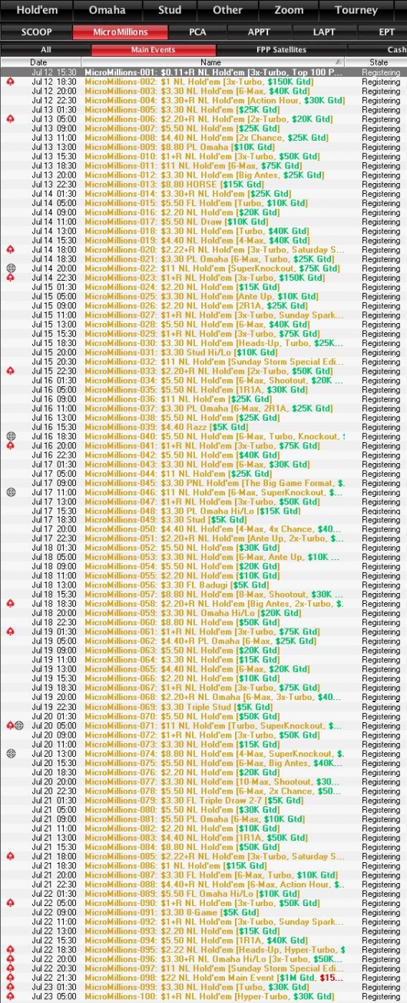The width and height of the screenshot is (407, 1003).
Task: Switch to the Tourney tab
Action: click(356, 10)
